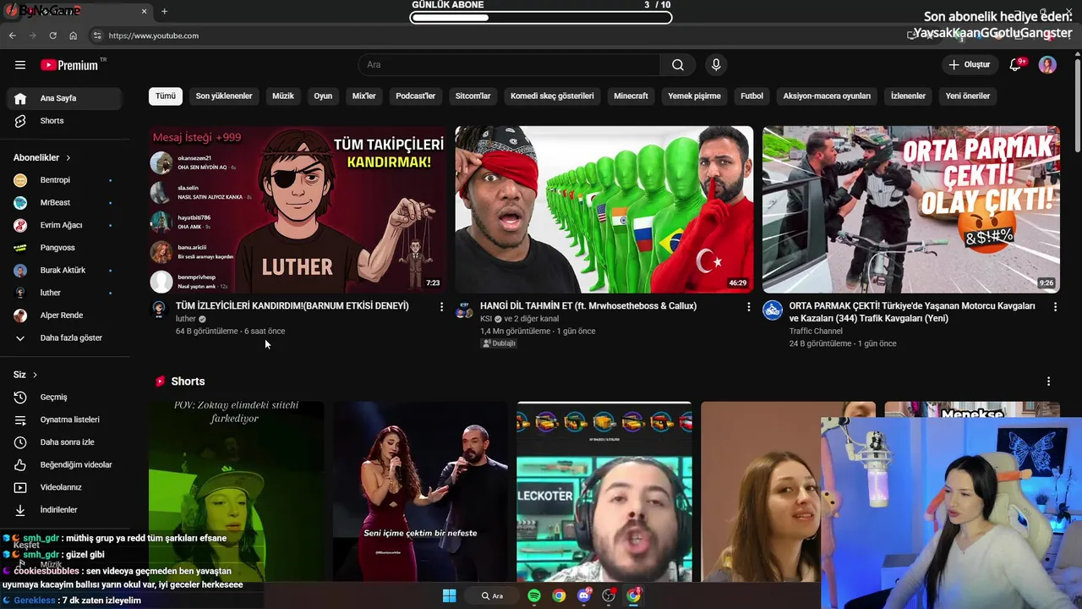This screenshot has width=1082, height=609.
Task: Open the account avatar menu
Action: pos(1047,65)
